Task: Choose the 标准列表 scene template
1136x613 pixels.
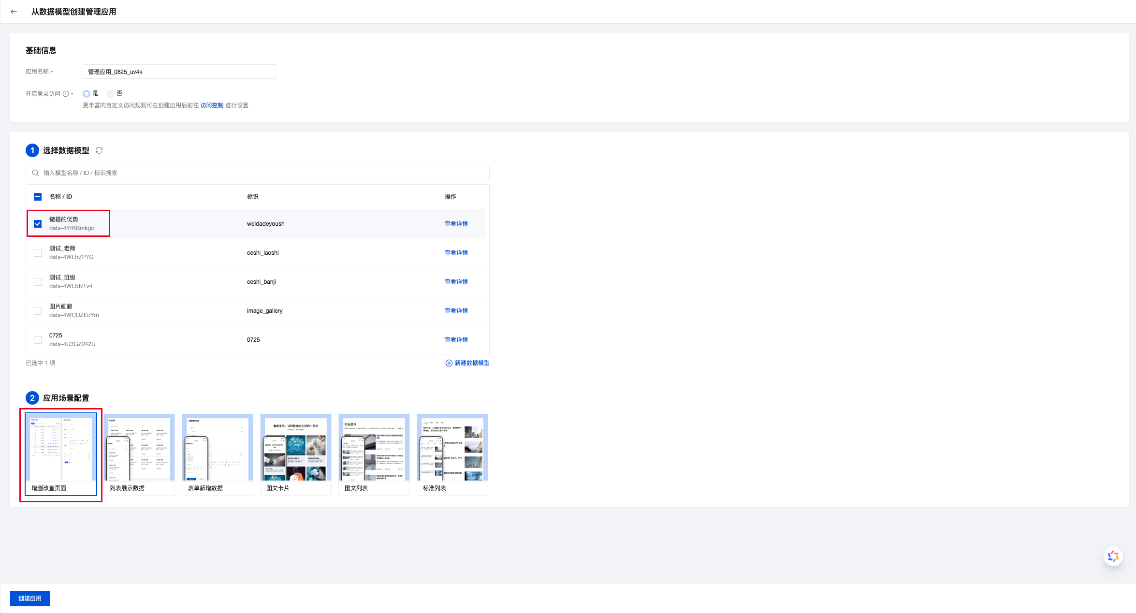Action: (x=452, y=453)
